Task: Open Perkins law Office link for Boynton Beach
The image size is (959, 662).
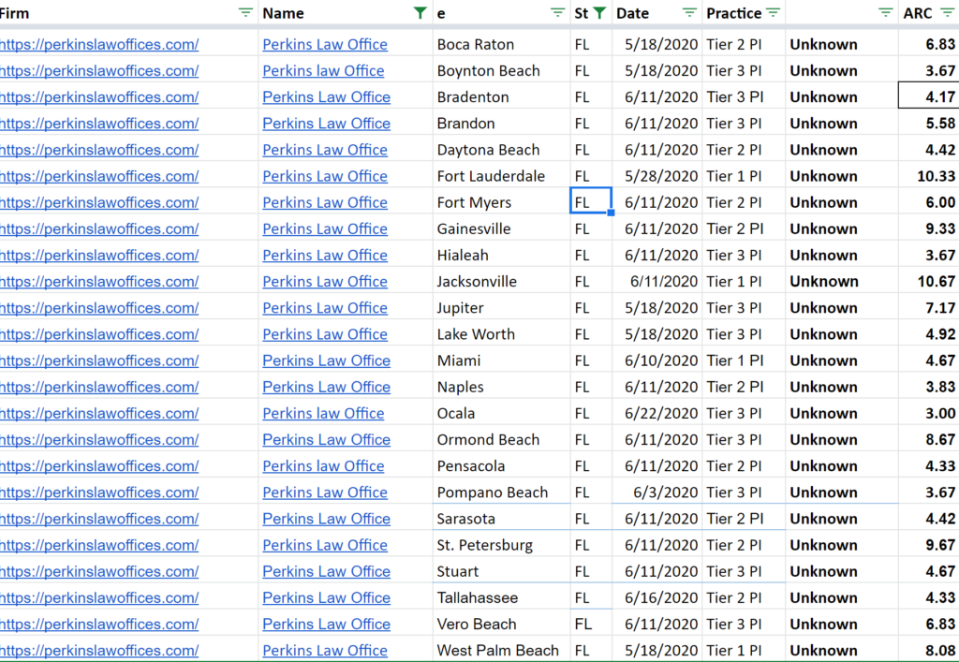Action: [323, 71]
